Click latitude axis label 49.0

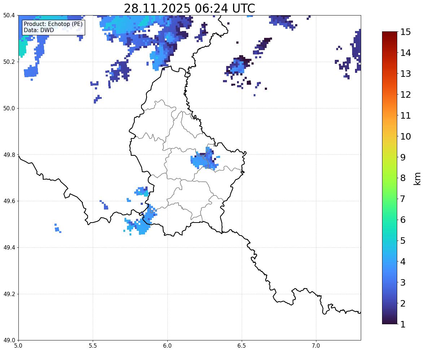pos(9,340)
